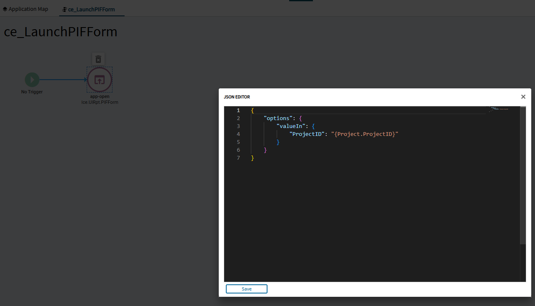Image resolution: width=535 pixels, height=306 pixels.
Task: Click the "{Project.ProjectID}" string value
Action: 365,134
